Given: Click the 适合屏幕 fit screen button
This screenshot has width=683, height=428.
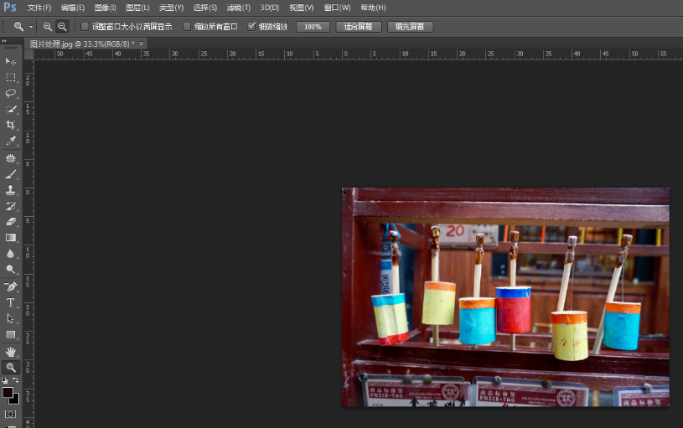Looking at the screenshot, I should click(x=359, y=27).
